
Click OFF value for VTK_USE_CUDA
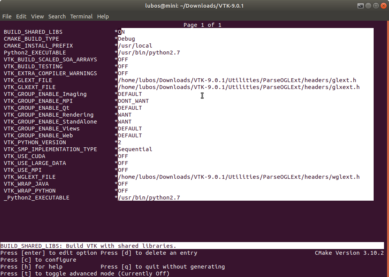tap(123, 156)
